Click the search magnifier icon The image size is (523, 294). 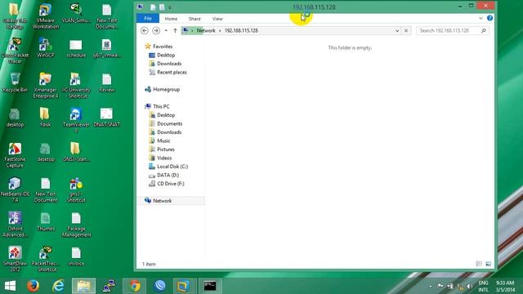pyautogui.click(x=484, y=31)
